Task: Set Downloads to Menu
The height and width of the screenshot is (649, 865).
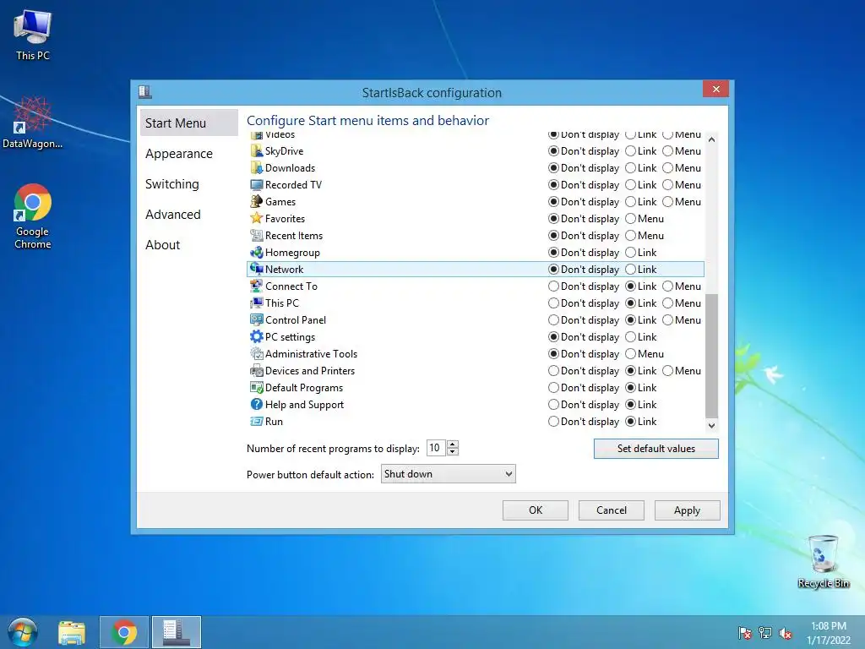Action: [x=667, y=168]
